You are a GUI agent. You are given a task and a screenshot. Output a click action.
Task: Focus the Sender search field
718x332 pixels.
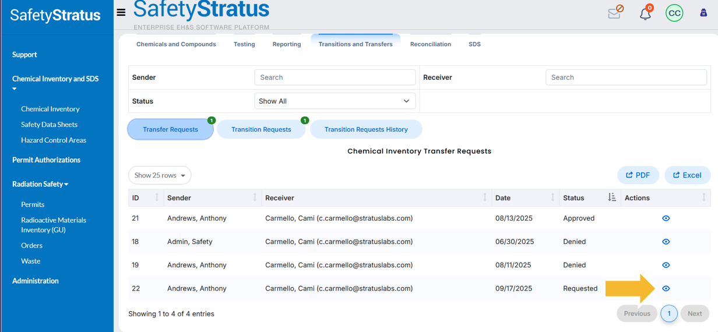click(335, 77)
